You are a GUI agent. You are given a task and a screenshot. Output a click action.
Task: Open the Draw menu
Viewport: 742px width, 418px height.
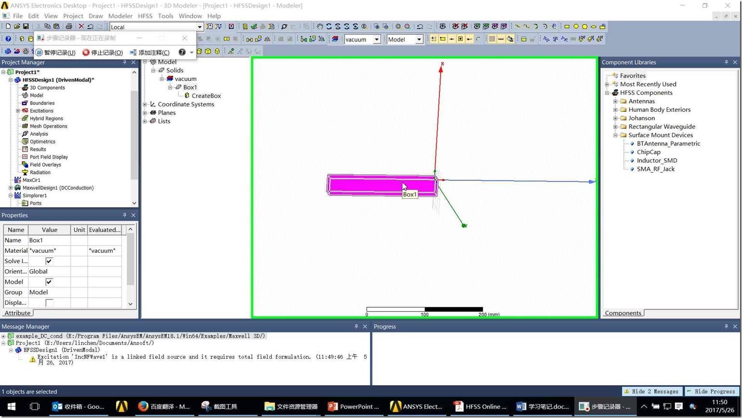pos(95,16)
